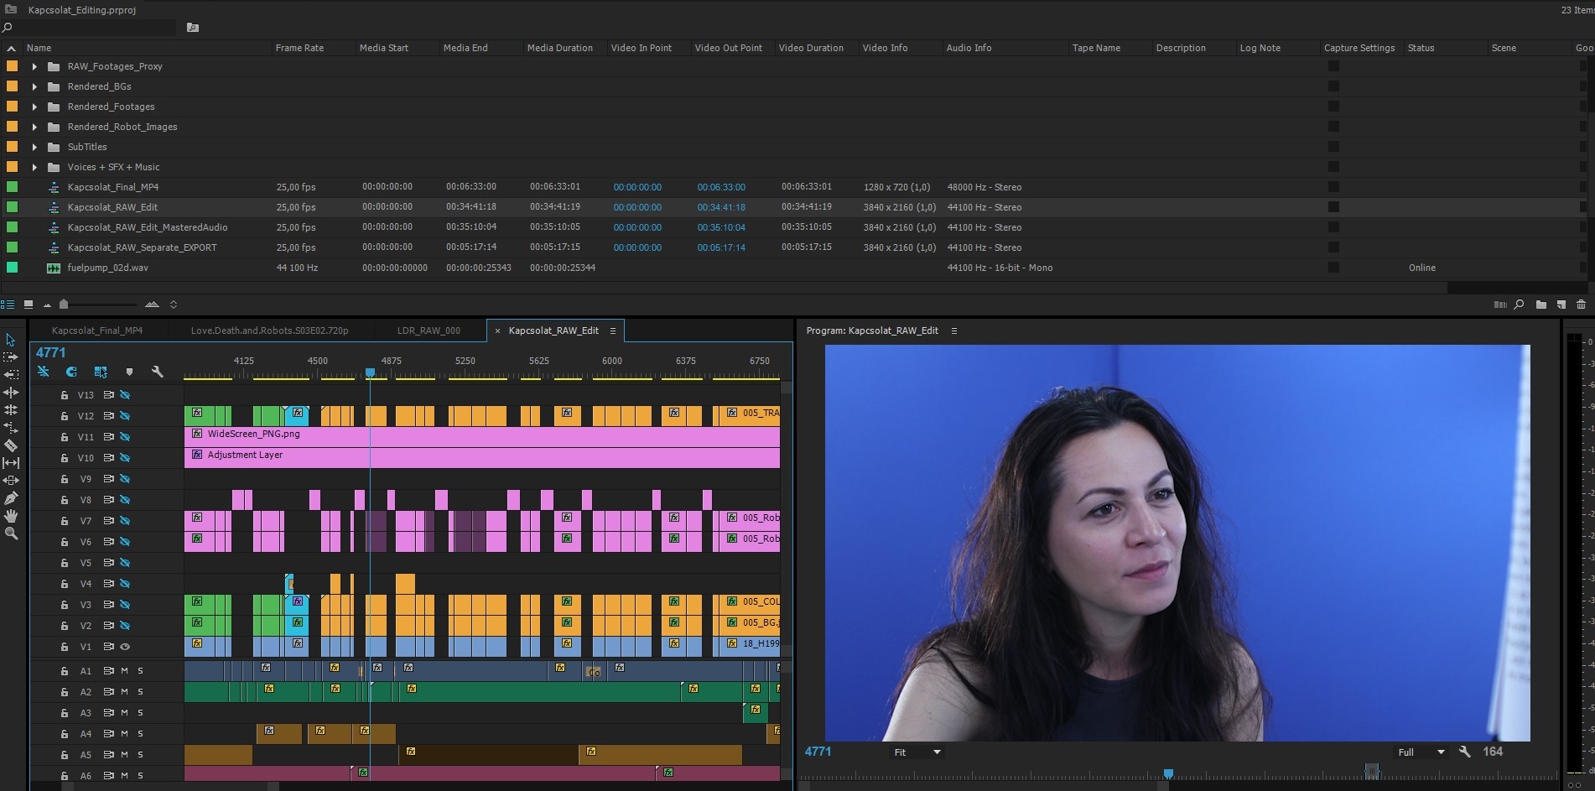
Task: Open timeline display settings wrench
Action: pyautogui.click(x=157, y=372)
